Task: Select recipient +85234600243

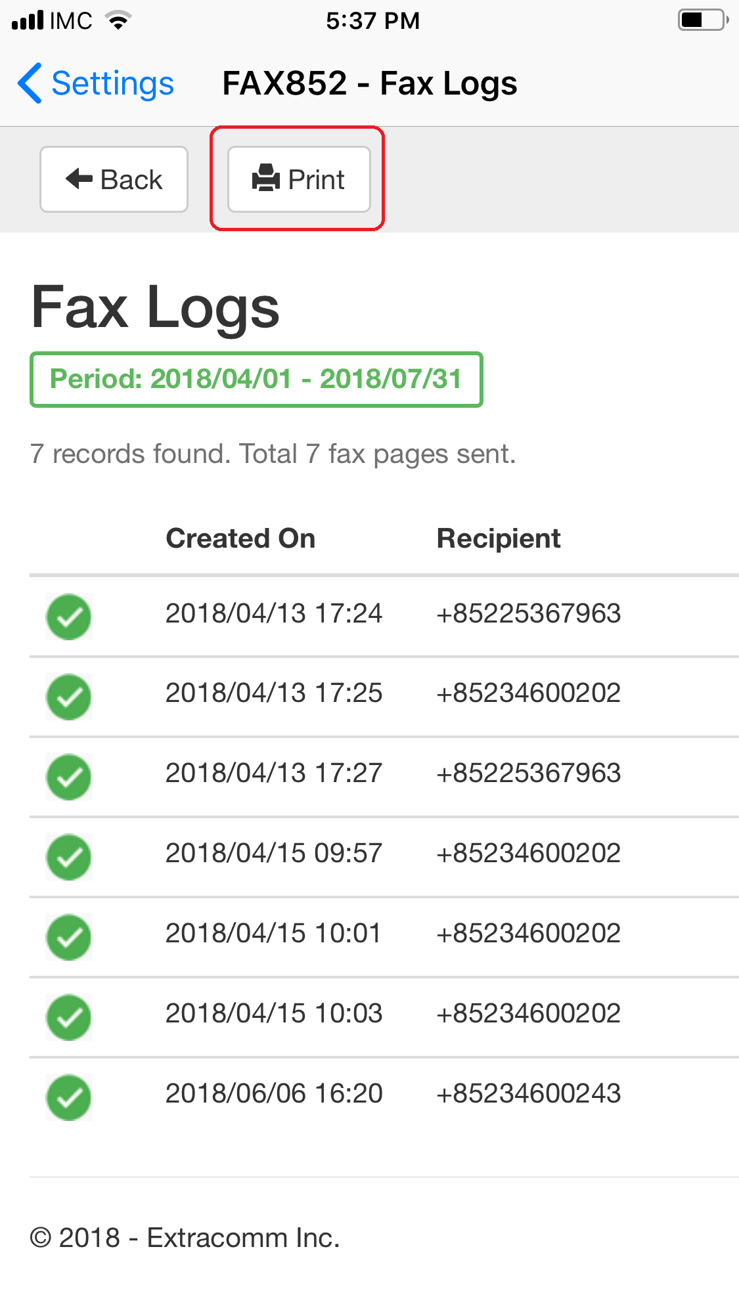Action: tap(529, 1093)
